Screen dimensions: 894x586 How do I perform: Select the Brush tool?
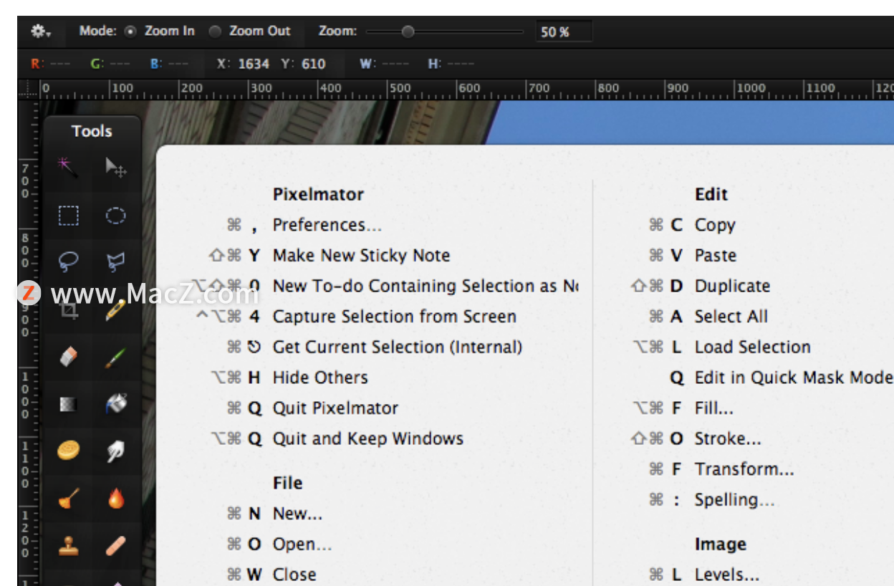[116, 357]
